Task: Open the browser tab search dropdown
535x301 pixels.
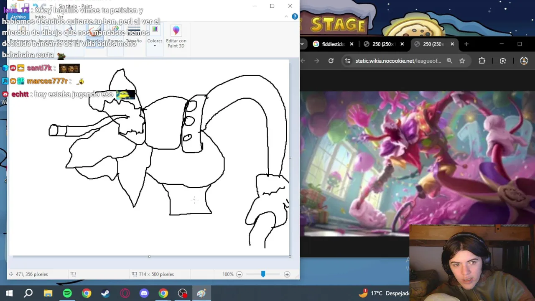Action: tap(303, 44)
